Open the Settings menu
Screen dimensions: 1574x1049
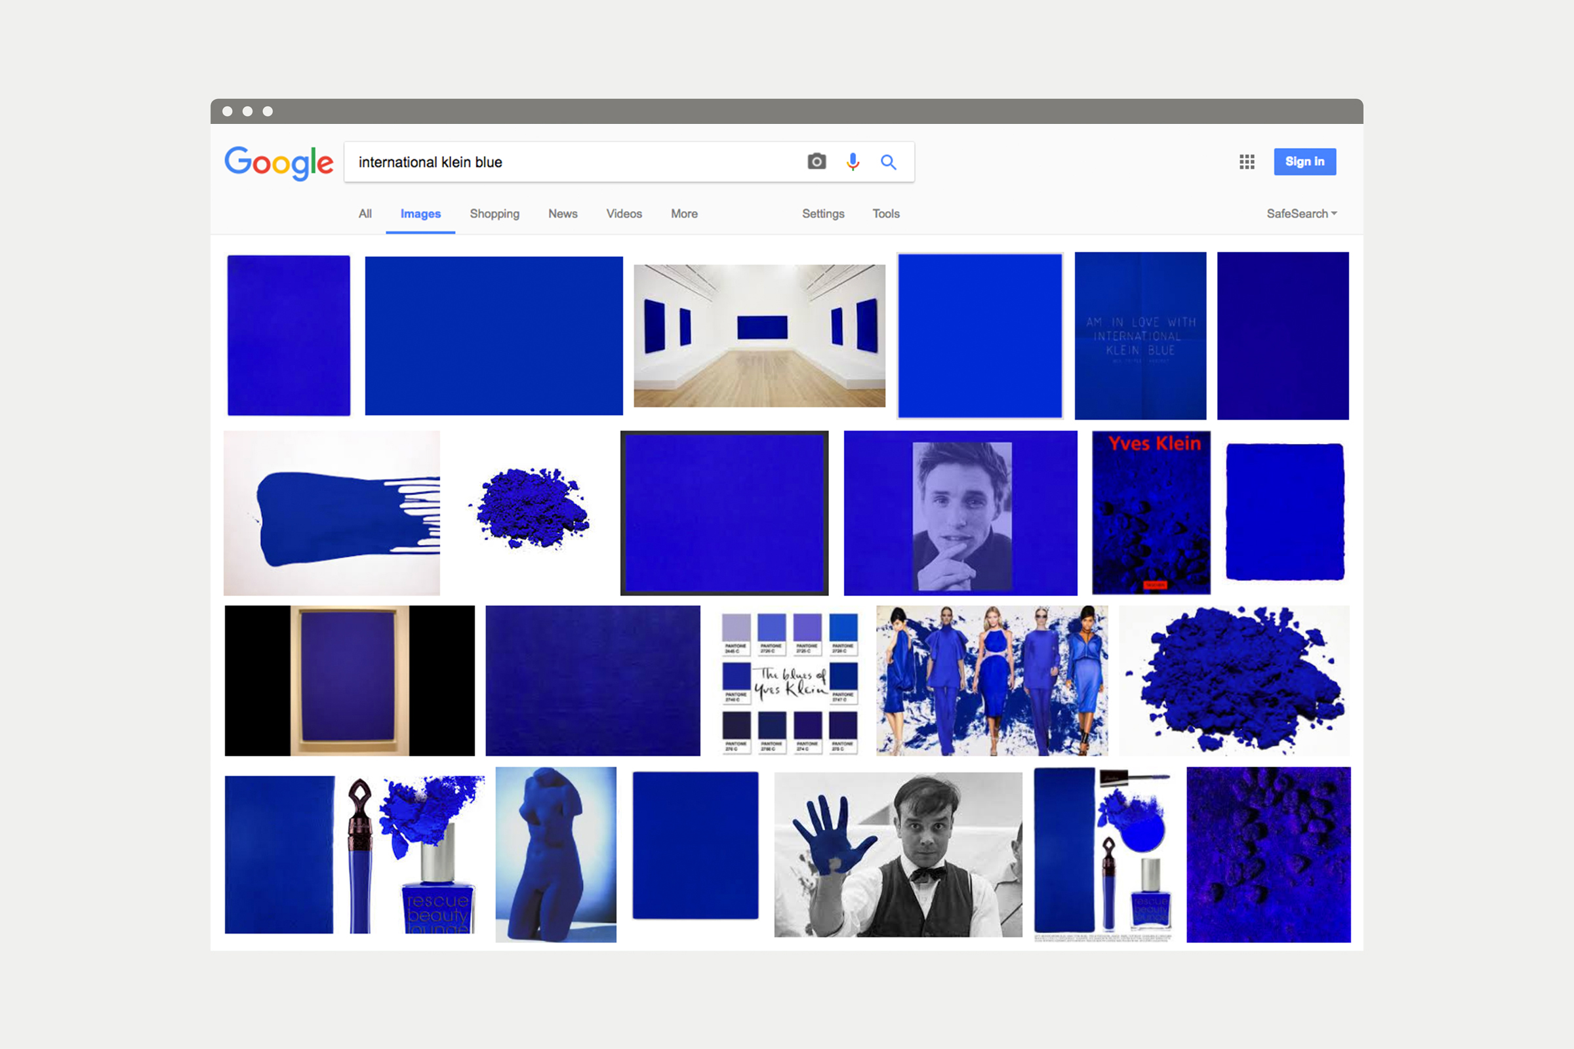pos(823,214)
